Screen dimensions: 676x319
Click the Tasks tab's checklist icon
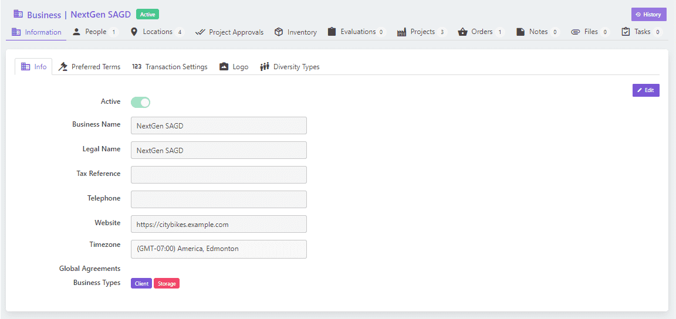(626, 32)
